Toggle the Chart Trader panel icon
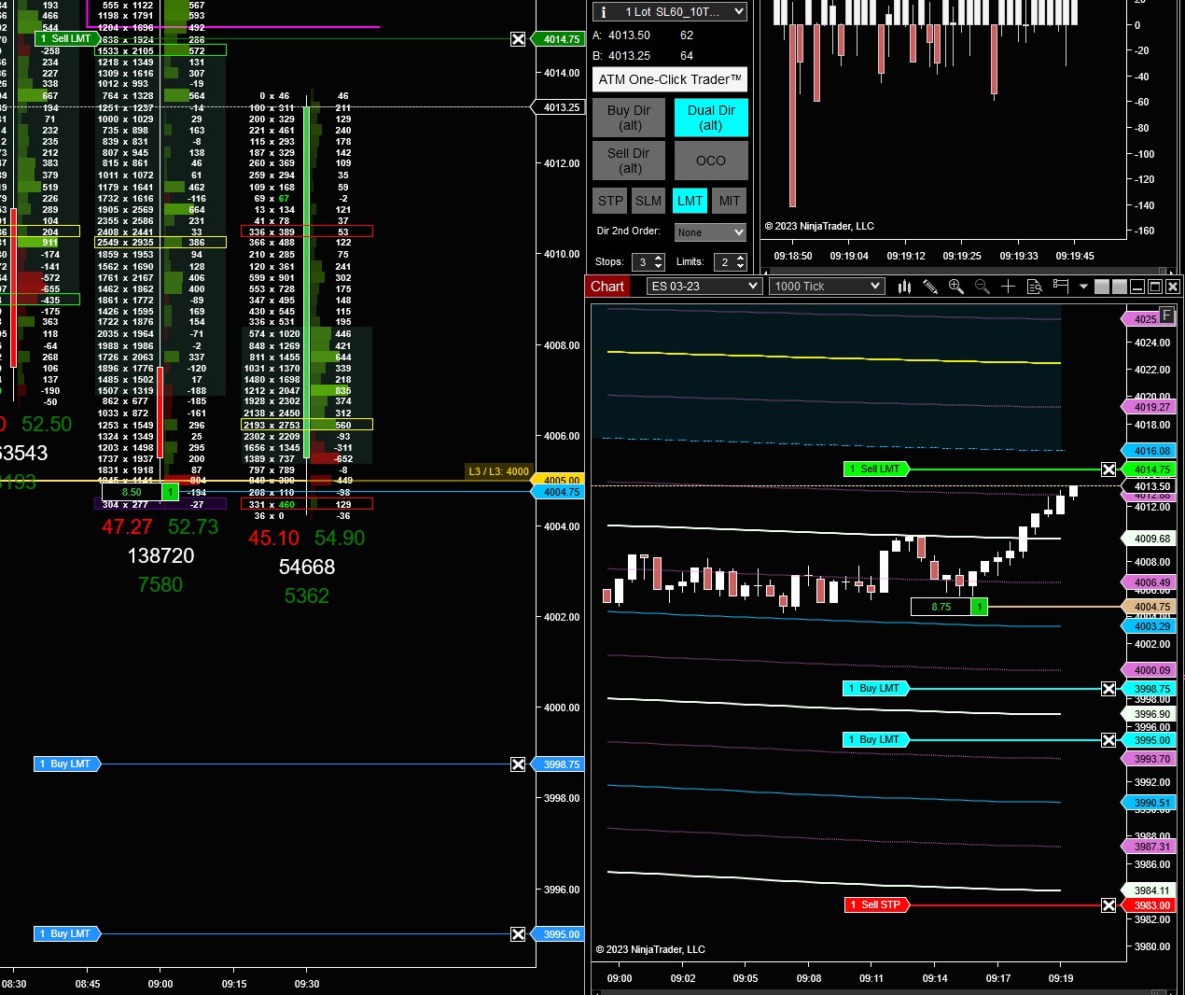 click(x=1060, y=286)
